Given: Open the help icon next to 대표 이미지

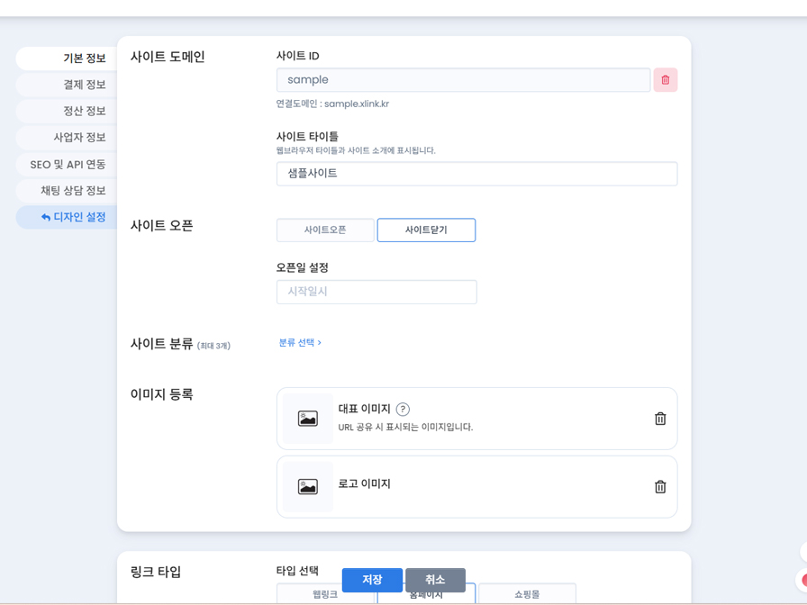Looking at the screenshot, I should pos(403,410).
